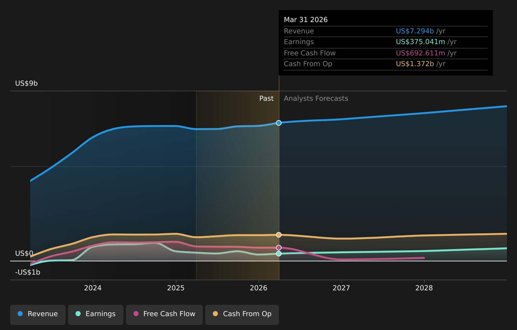Select the Earnings data point marker
The height and width of the screenshot is (330, 517).
279,253
